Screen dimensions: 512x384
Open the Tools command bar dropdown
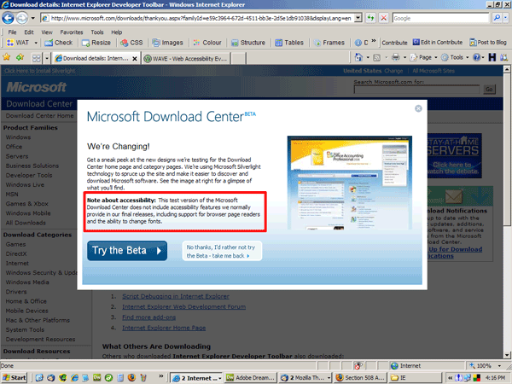pos(455,58)
